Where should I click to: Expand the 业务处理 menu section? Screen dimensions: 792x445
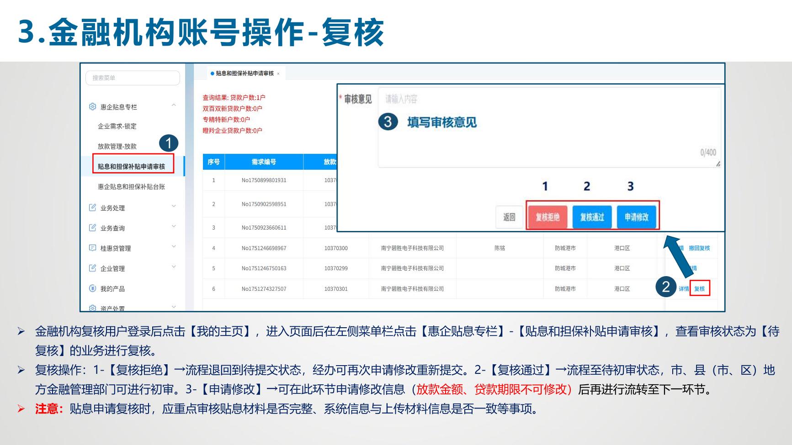[x=174, y=206]
